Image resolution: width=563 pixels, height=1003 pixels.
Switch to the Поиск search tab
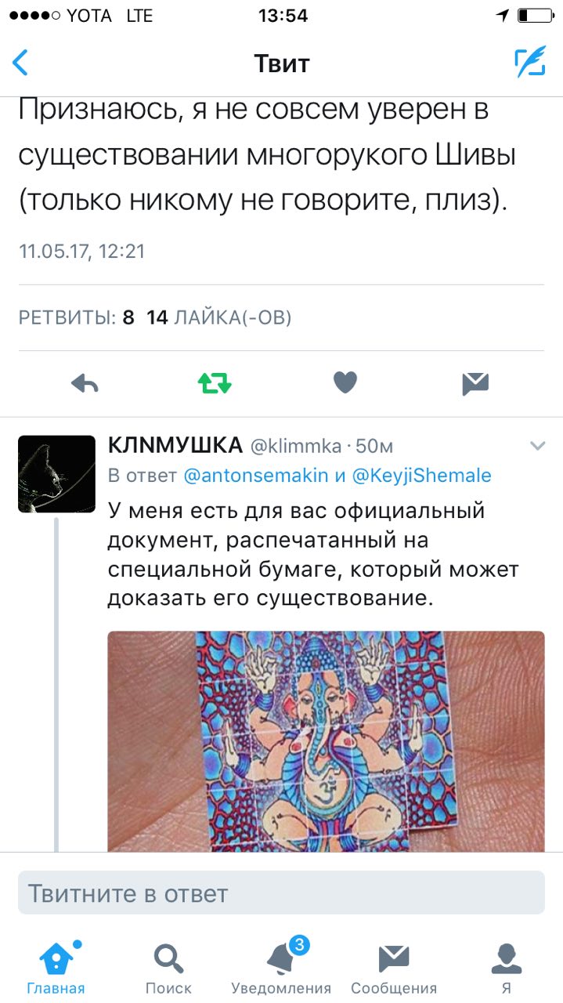tap(168, 967)
